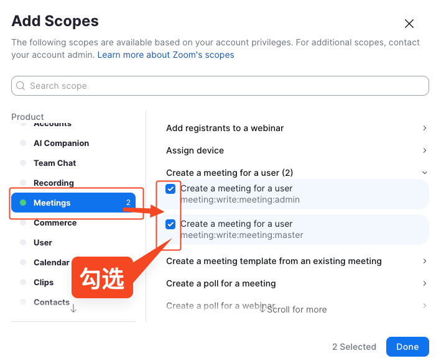Screen dimensions: 436x361
Task: Select Team Chat product
Action: coord(55,163)
